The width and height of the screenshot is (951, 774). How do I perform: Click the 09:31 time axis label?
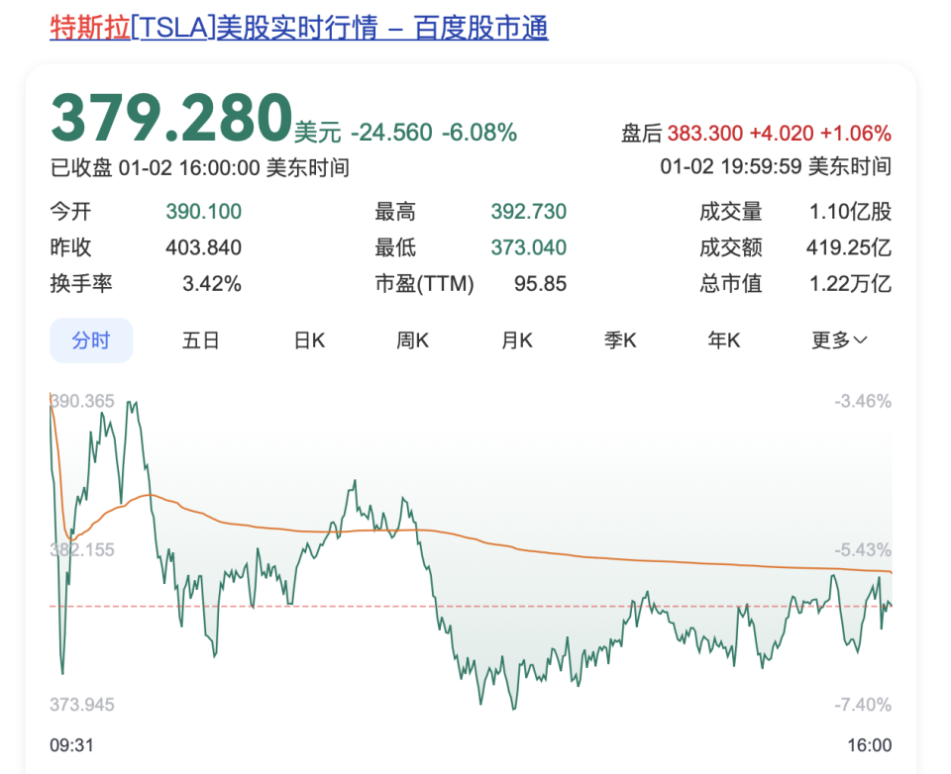click(71, 745)
